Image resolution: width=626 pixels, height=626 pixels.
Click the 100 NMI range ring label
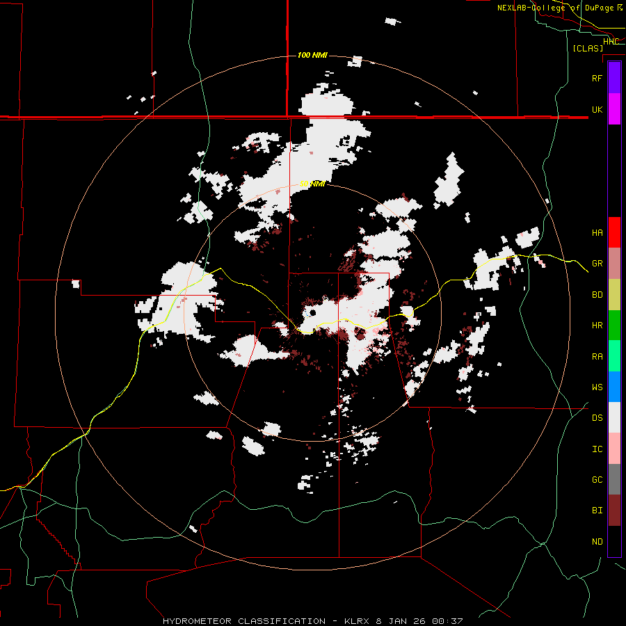(x=312, y=55)
